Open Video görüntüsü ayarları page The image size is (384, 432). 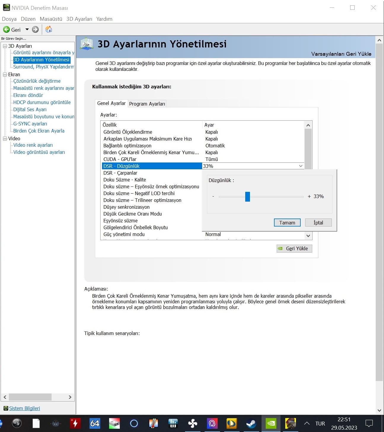point(39,152)
